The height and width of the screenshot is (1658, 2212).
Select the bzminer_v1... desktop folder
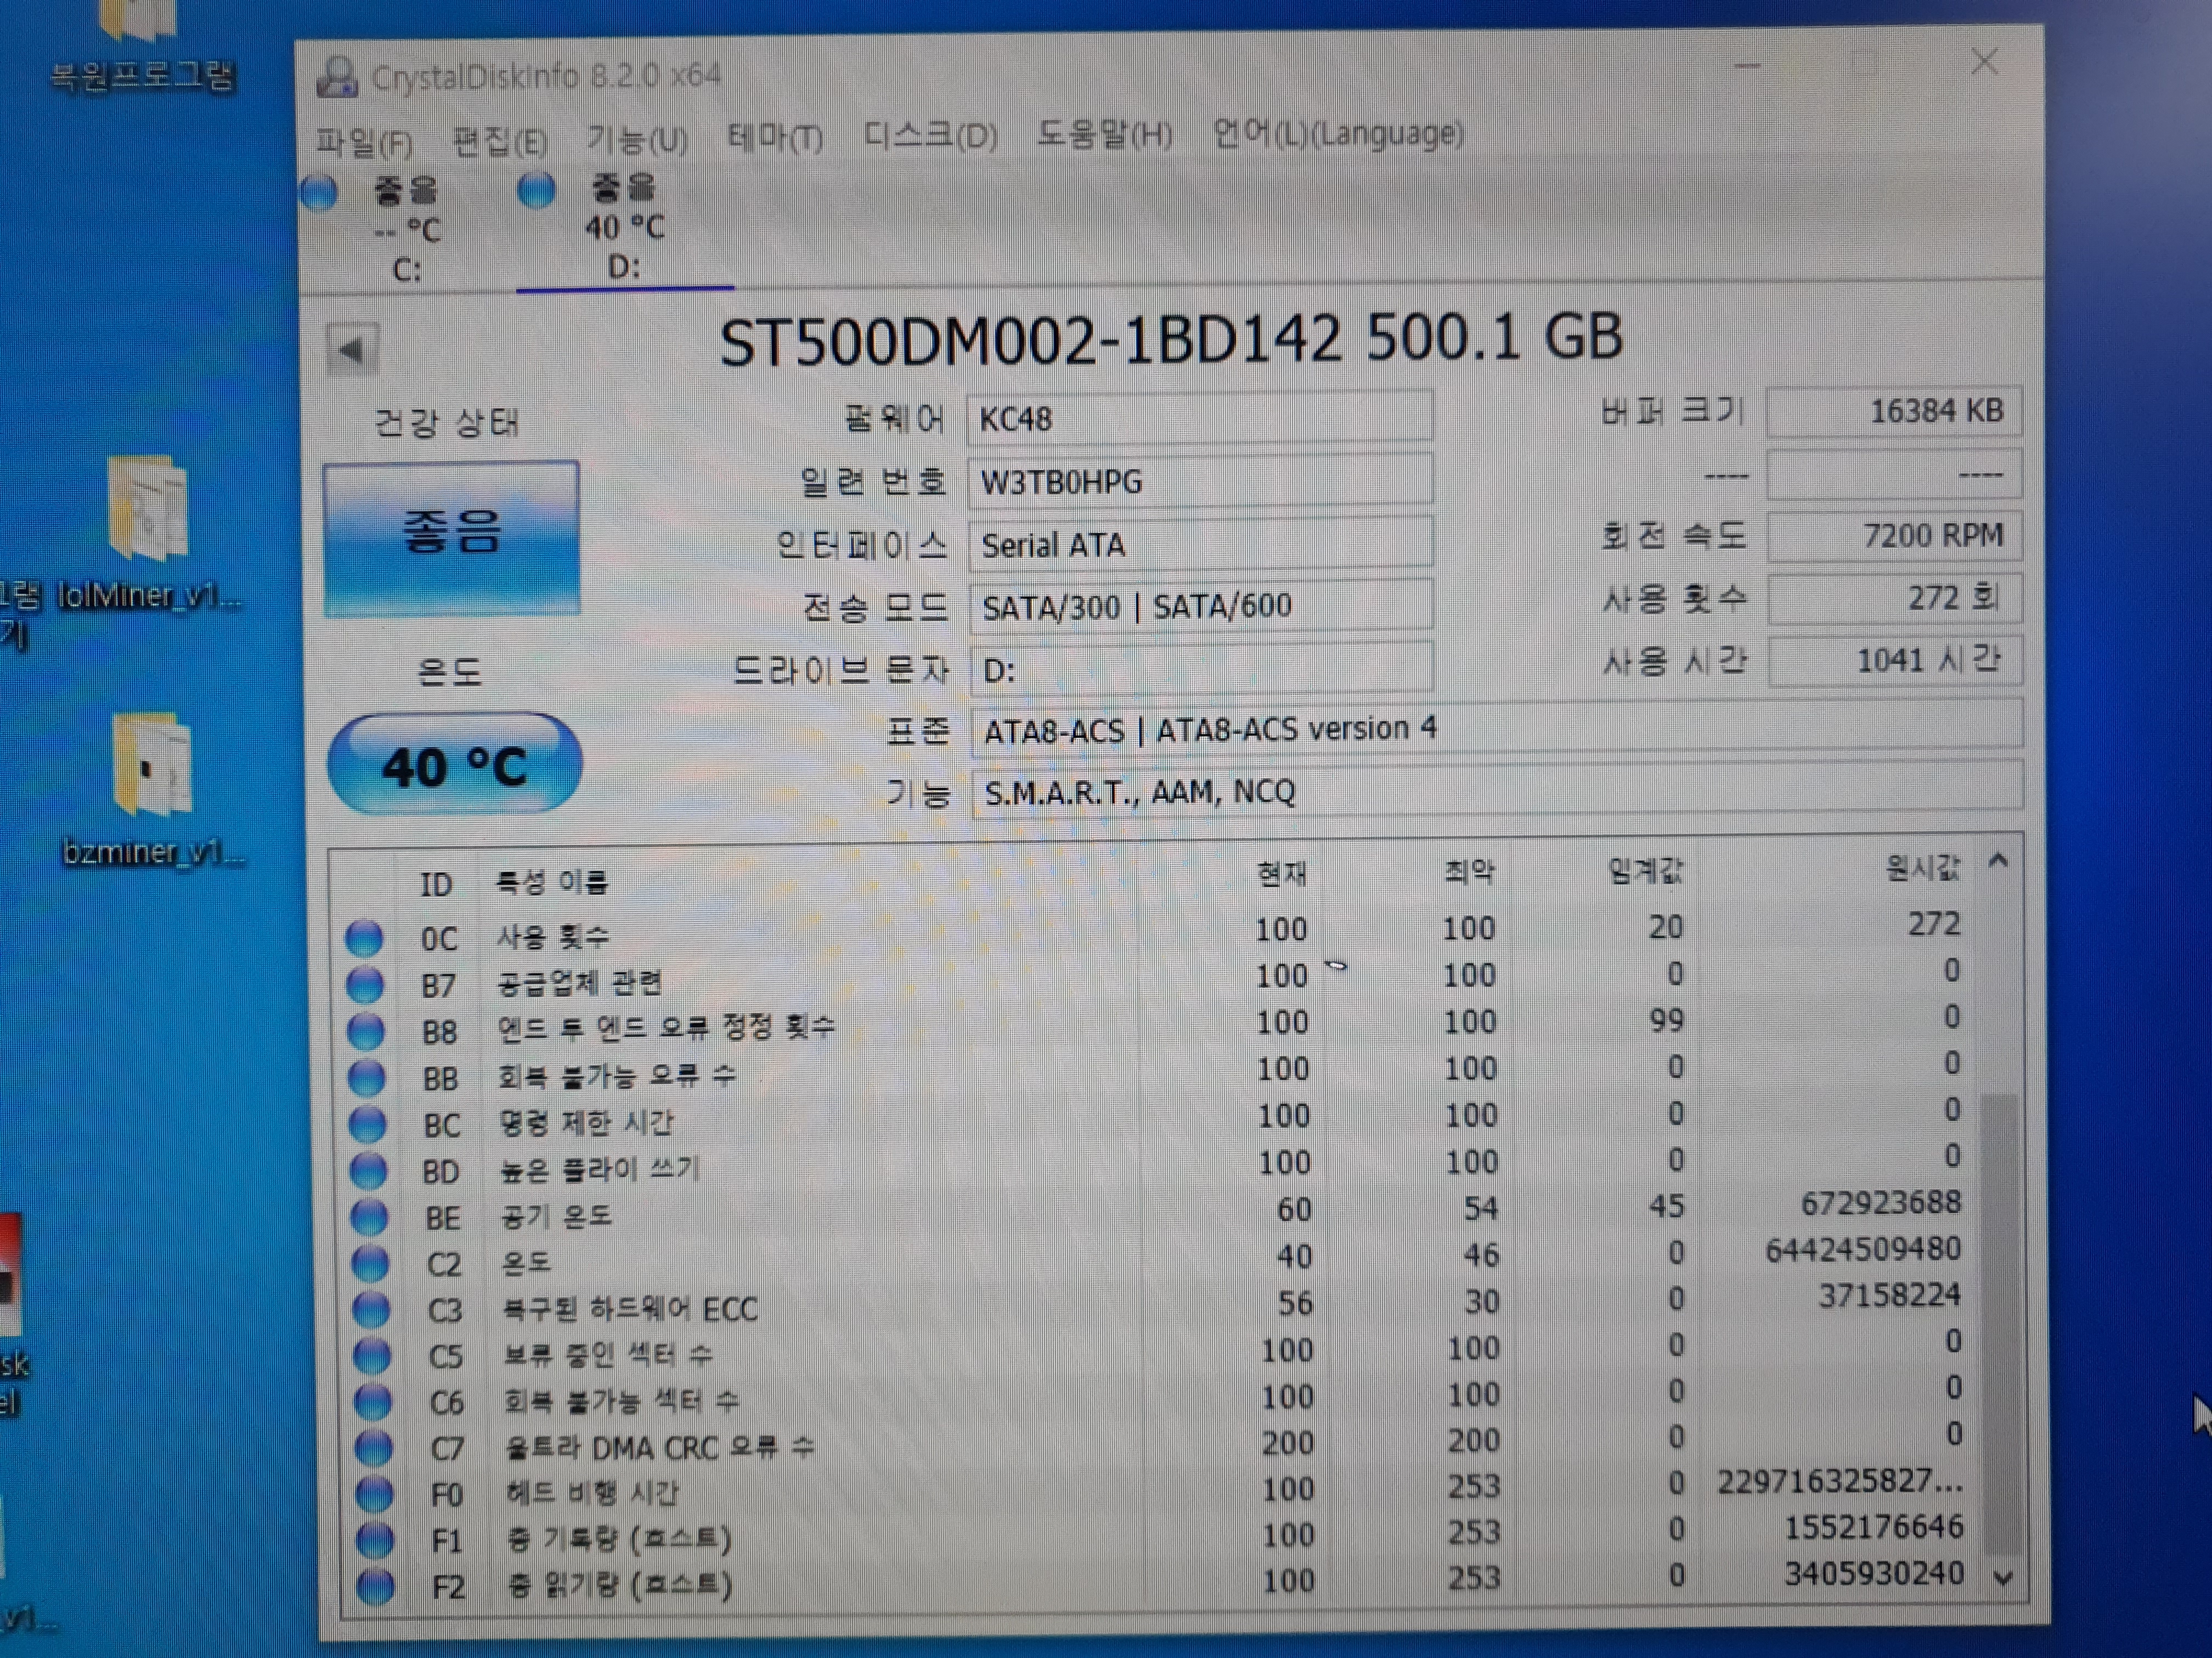pos(152,790)
